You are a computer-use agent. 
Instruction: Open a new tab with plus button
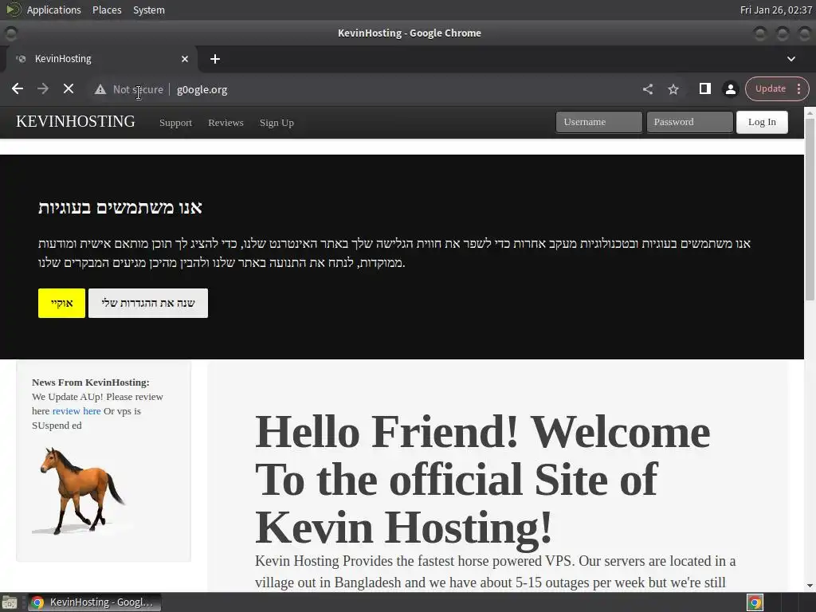pos(215,59)
